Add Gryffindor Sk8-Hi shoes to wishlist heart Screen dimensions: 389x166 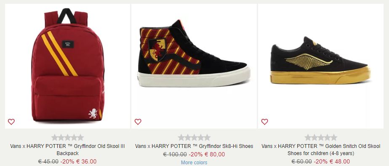click(x=138, y=121)
